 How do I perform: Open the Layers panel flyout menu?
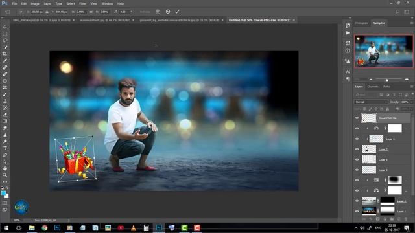tap(412, 87)
